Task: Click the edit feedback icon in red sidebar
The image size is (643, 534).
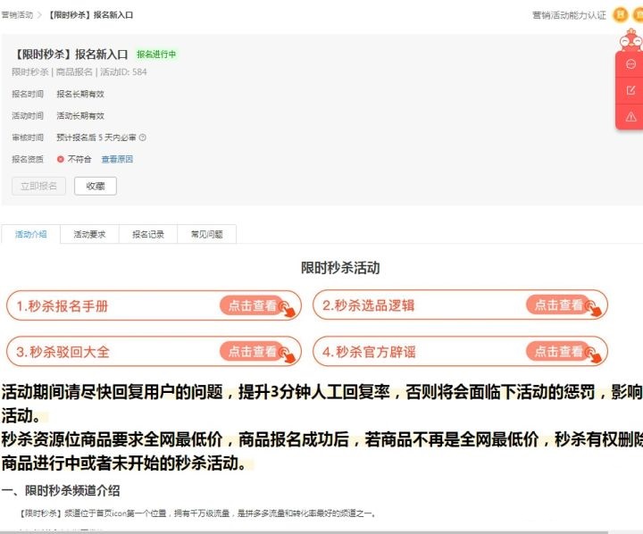Action: pyautogui.click(x=630, y=90)
